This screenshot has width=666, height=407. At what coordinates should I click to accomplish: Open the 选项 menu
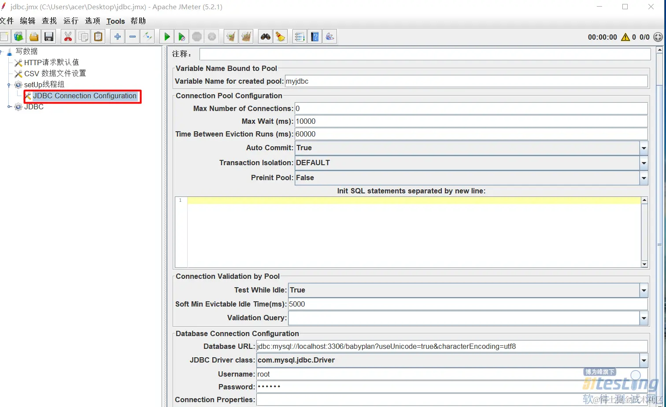92,21
